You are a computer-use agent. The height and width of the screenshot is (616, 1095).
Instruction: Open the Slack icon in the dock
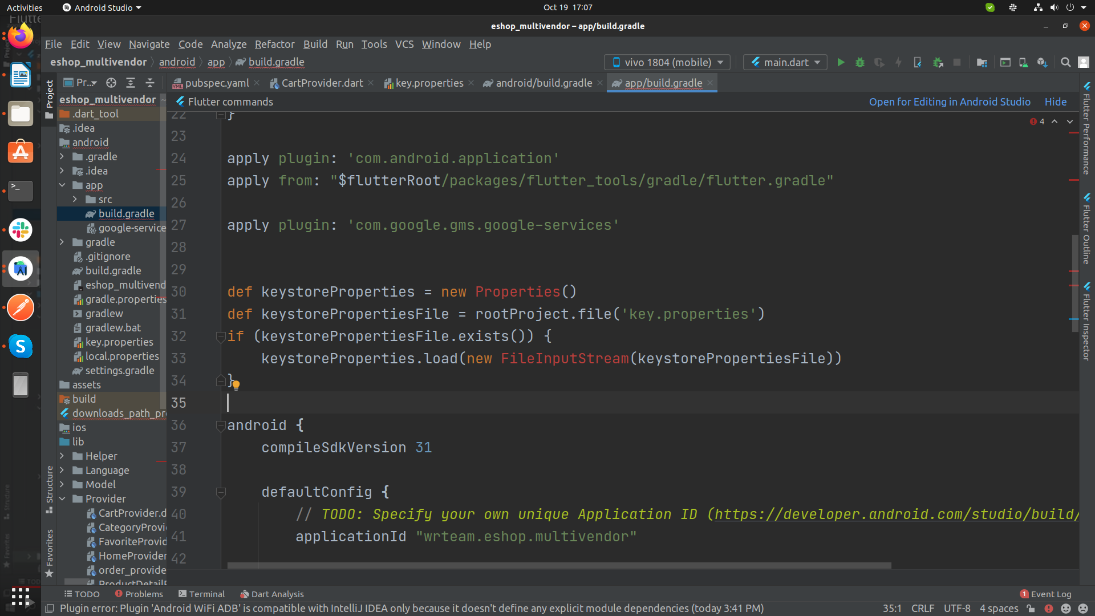[x=21, y=230]
